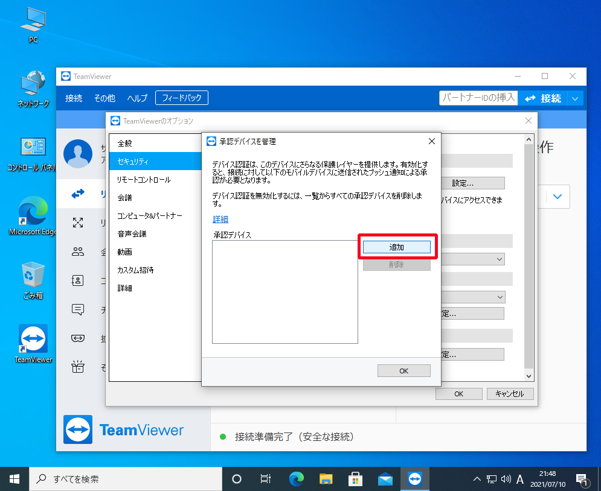Expand the 接続 button dropdown arrow

point(576,98)
